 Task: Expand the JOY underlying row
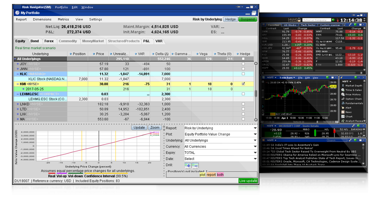[x=18, y=64]
